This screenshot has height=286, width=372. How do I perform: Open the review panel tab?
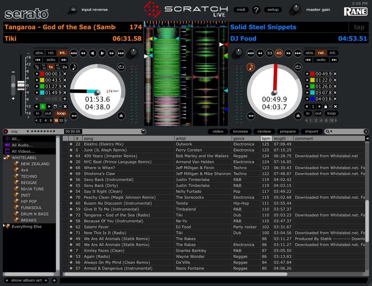264,132
